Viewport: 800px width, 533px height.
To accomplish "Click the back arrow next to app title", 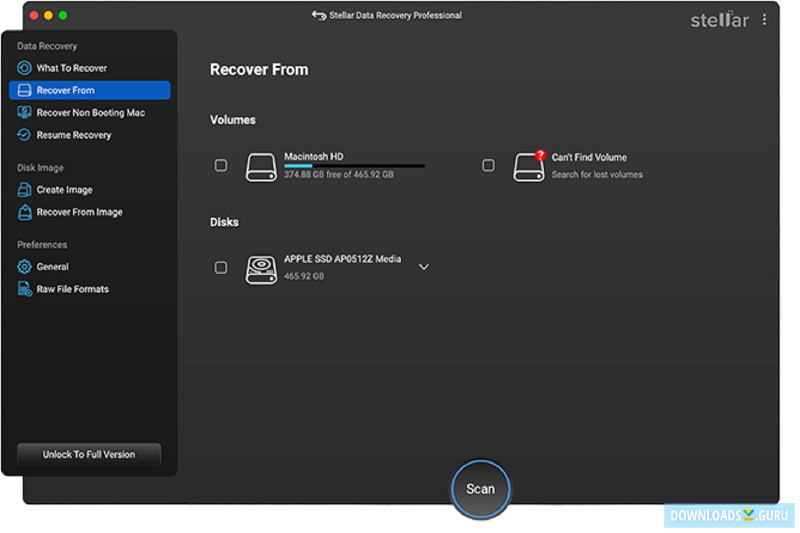I will 318,15.
